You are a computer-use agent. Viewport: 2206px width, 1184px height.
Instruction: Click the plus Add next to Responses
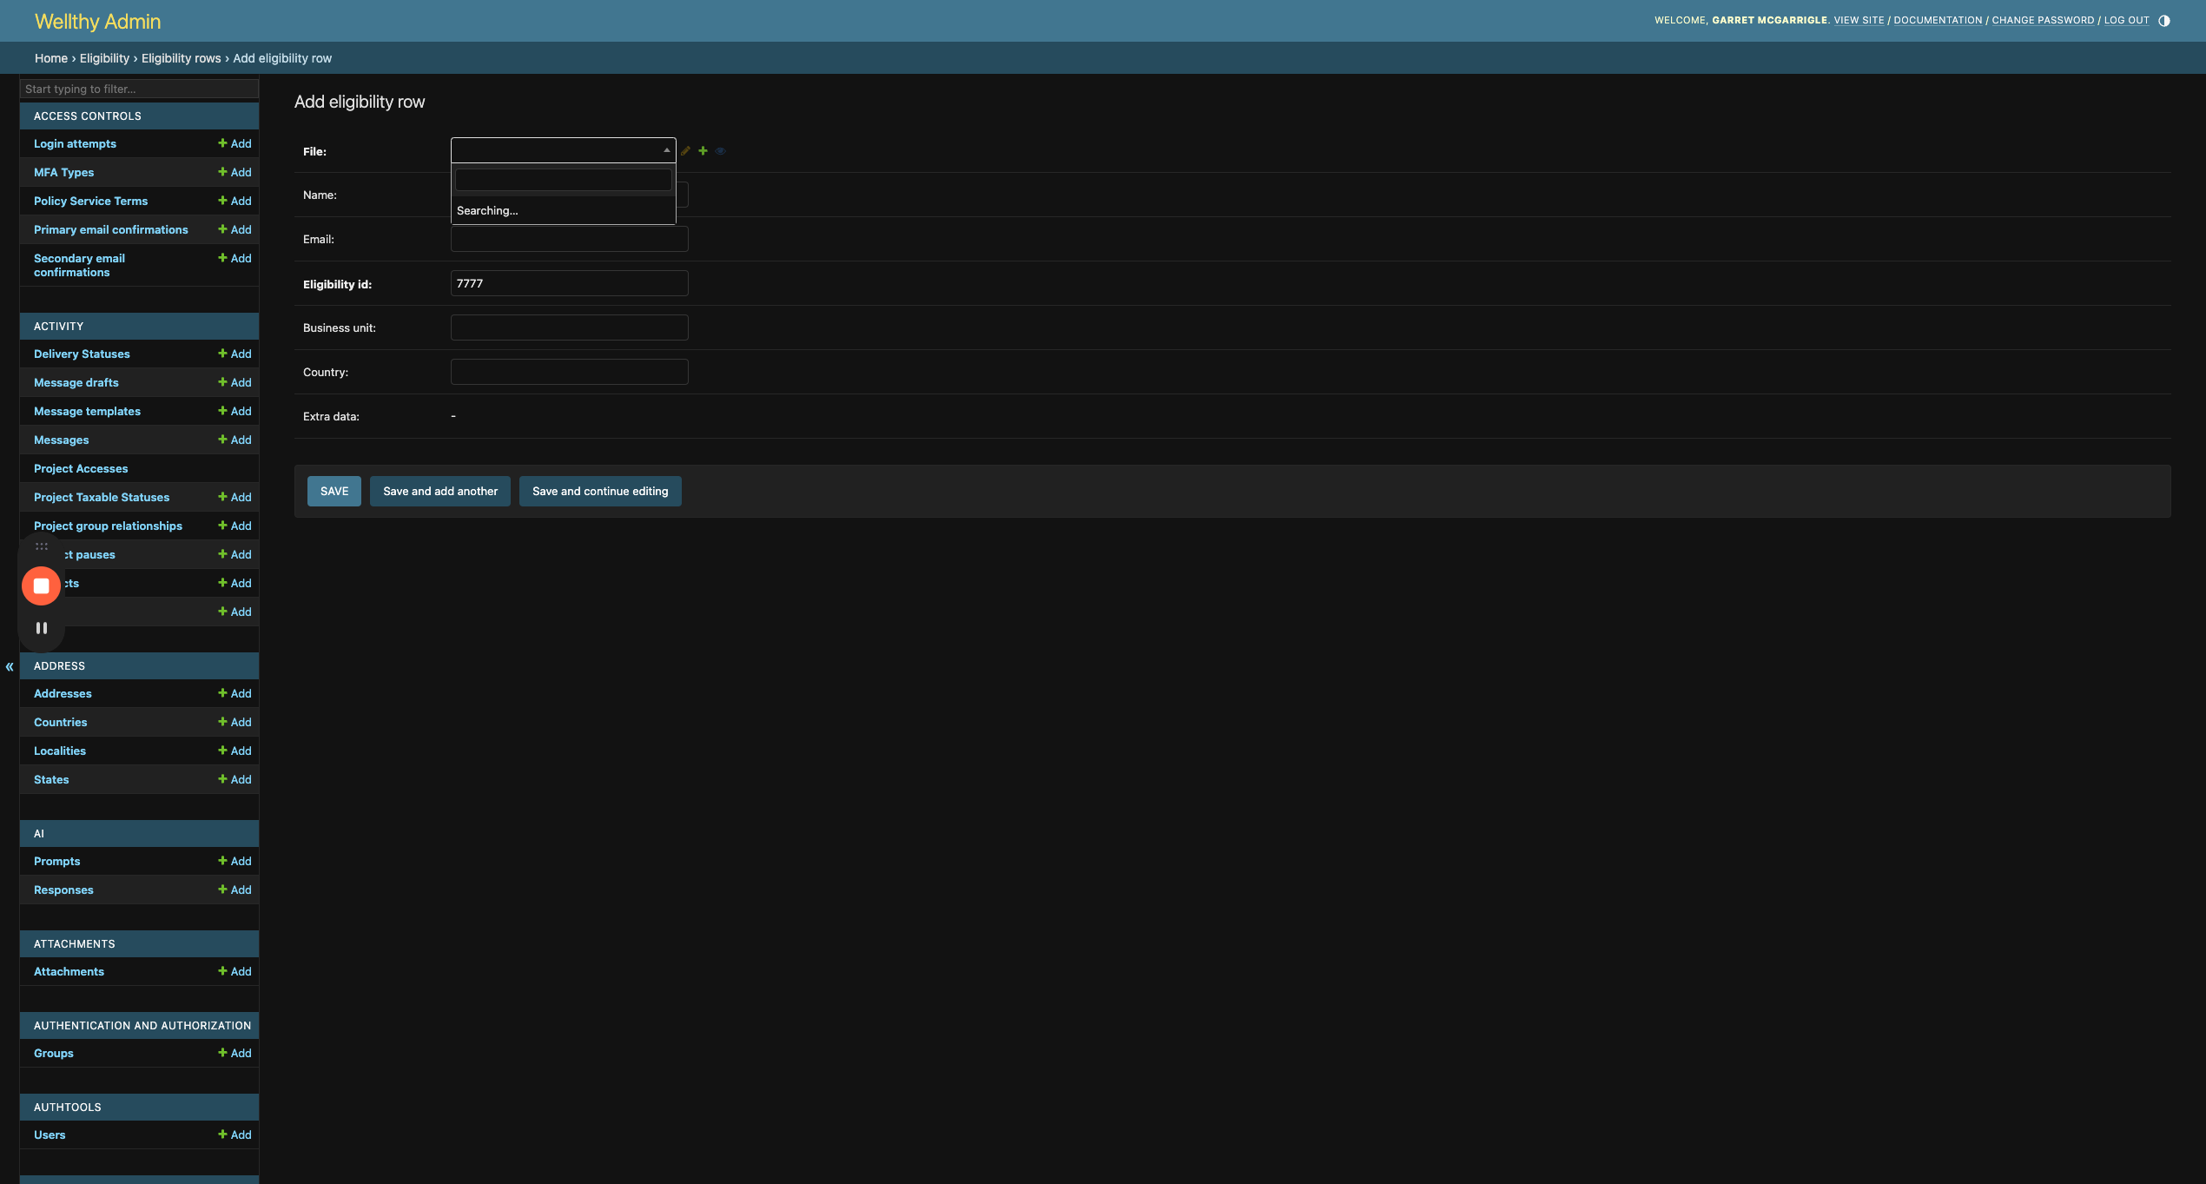pyautogui.click(x=234, y=890)
